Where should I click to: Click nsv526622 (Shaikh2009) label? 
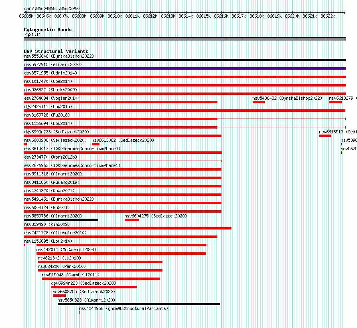51,90
